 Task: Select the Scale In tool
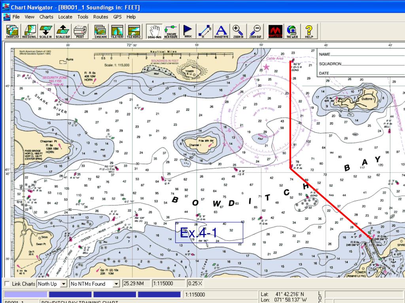point(46,32)
